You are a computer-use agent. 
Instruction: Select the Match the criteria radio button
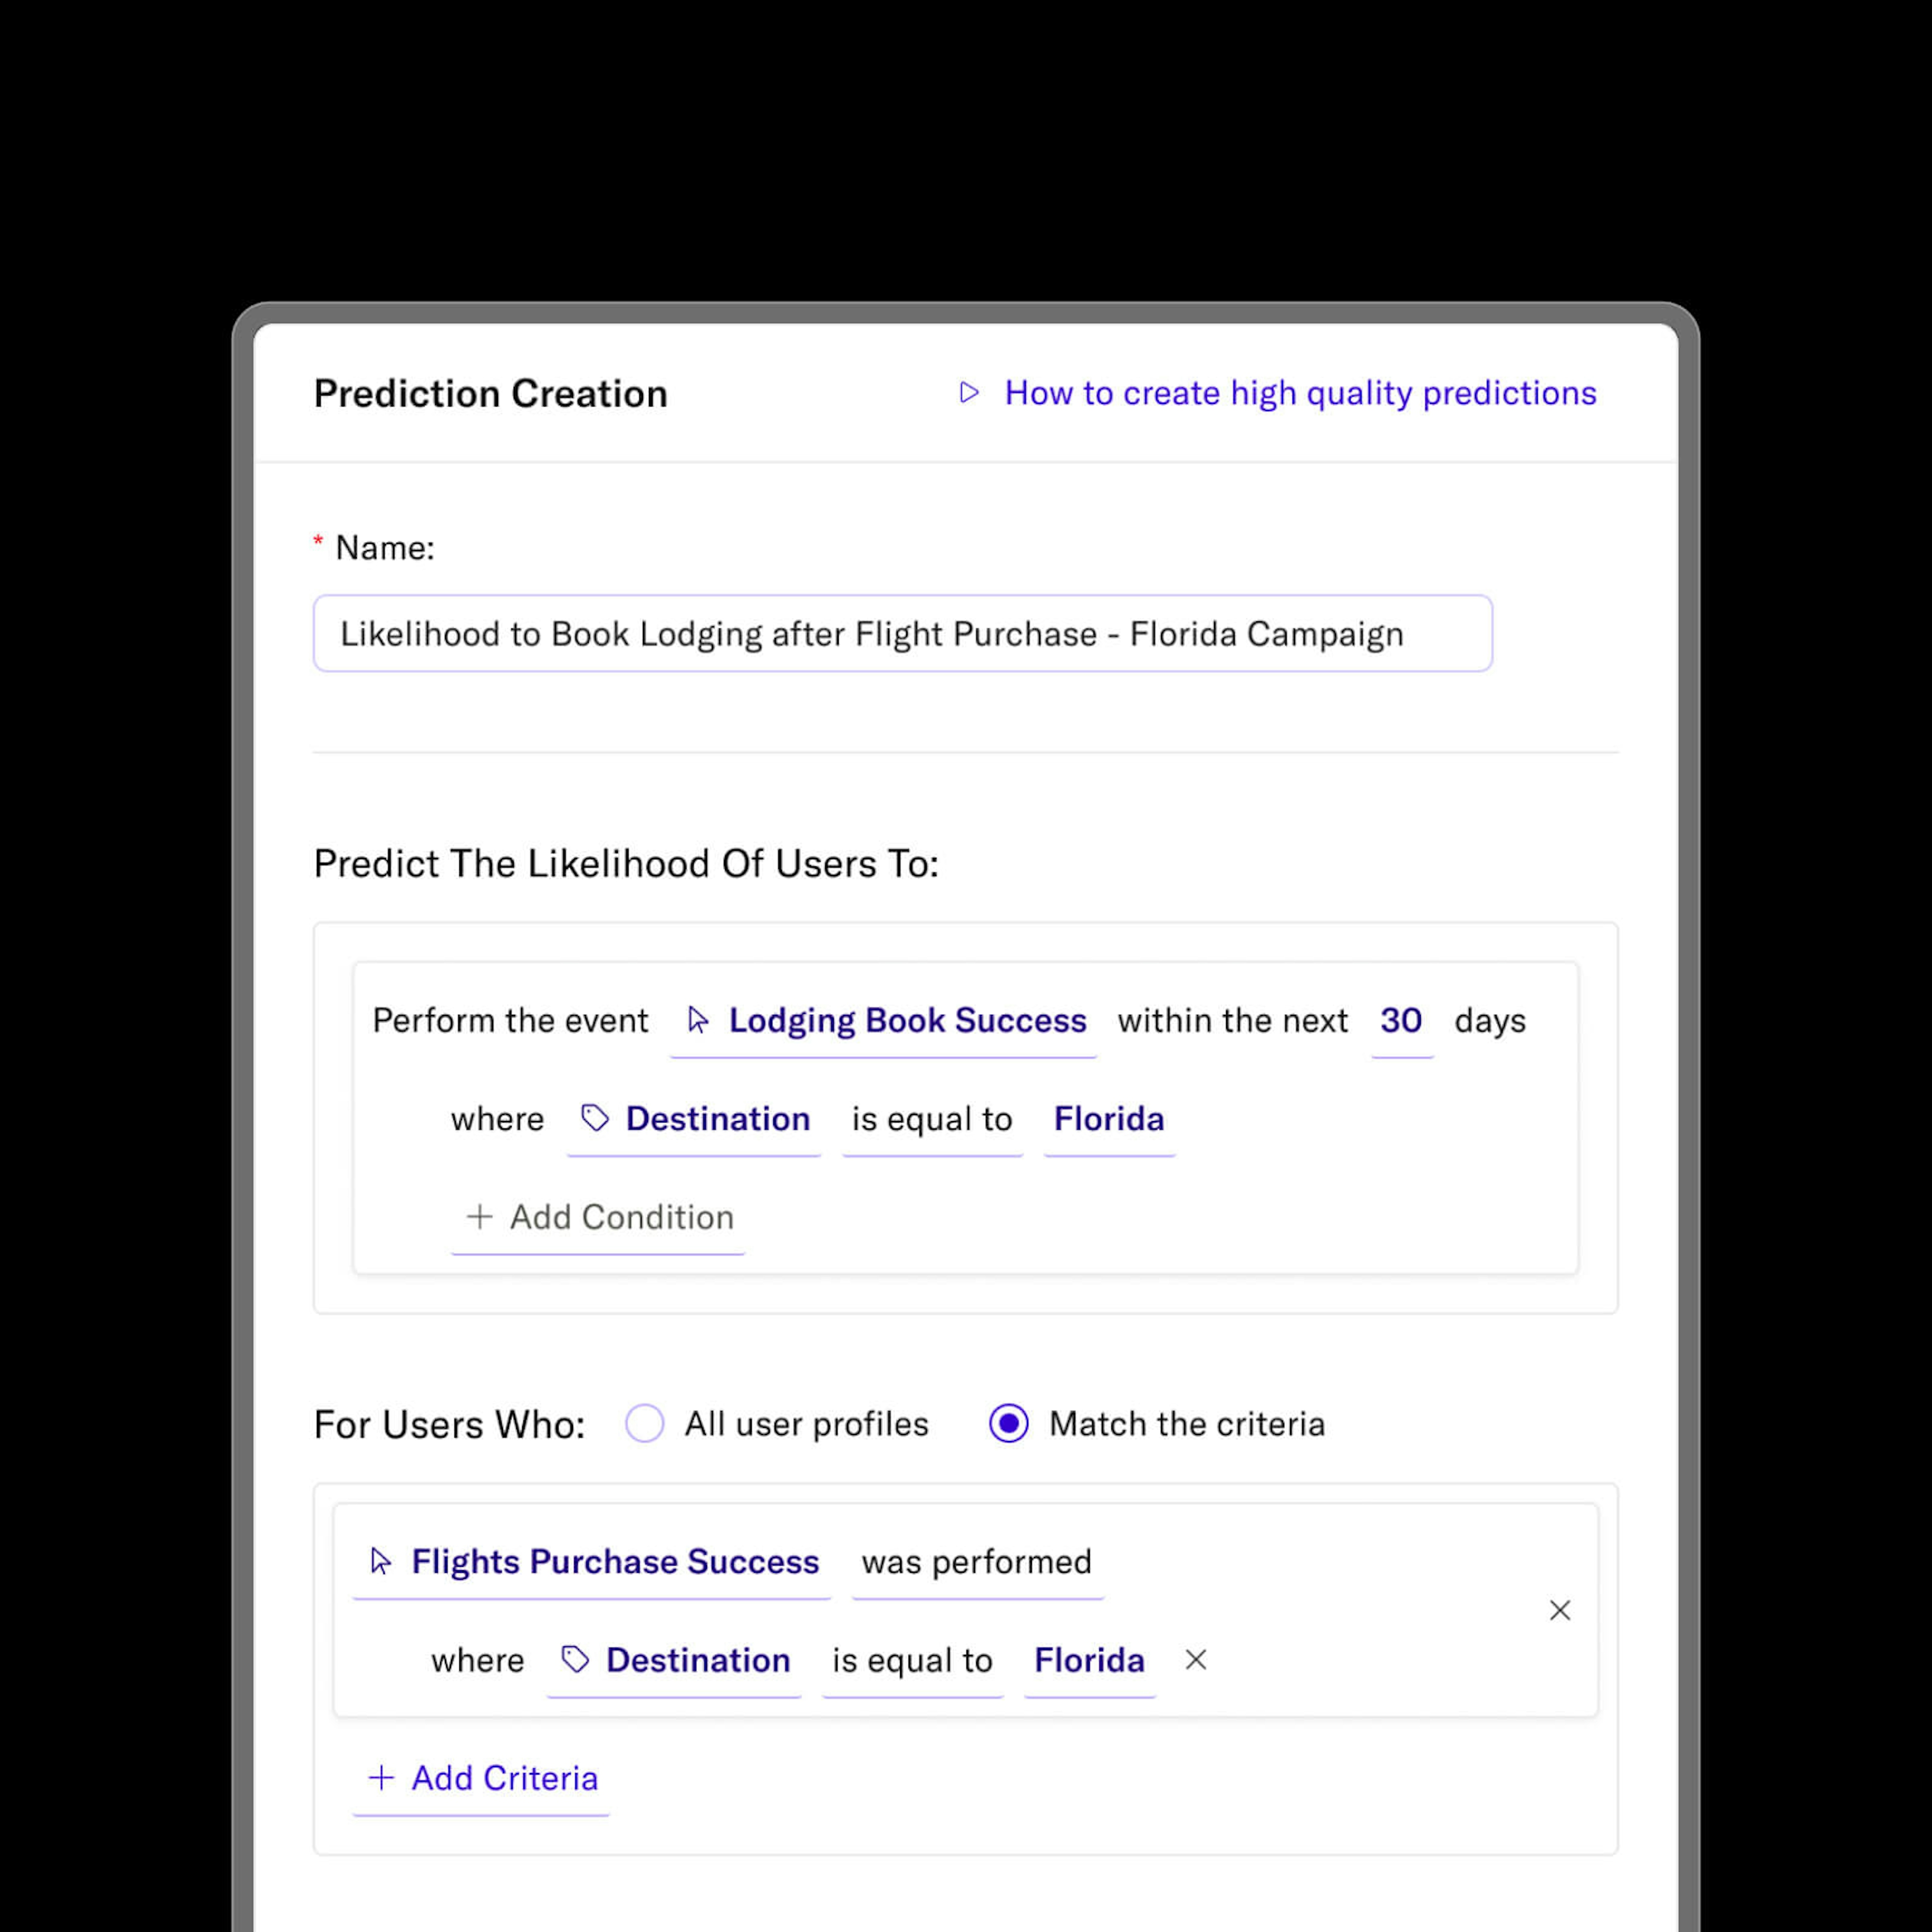click(x=1008, y=1424)
